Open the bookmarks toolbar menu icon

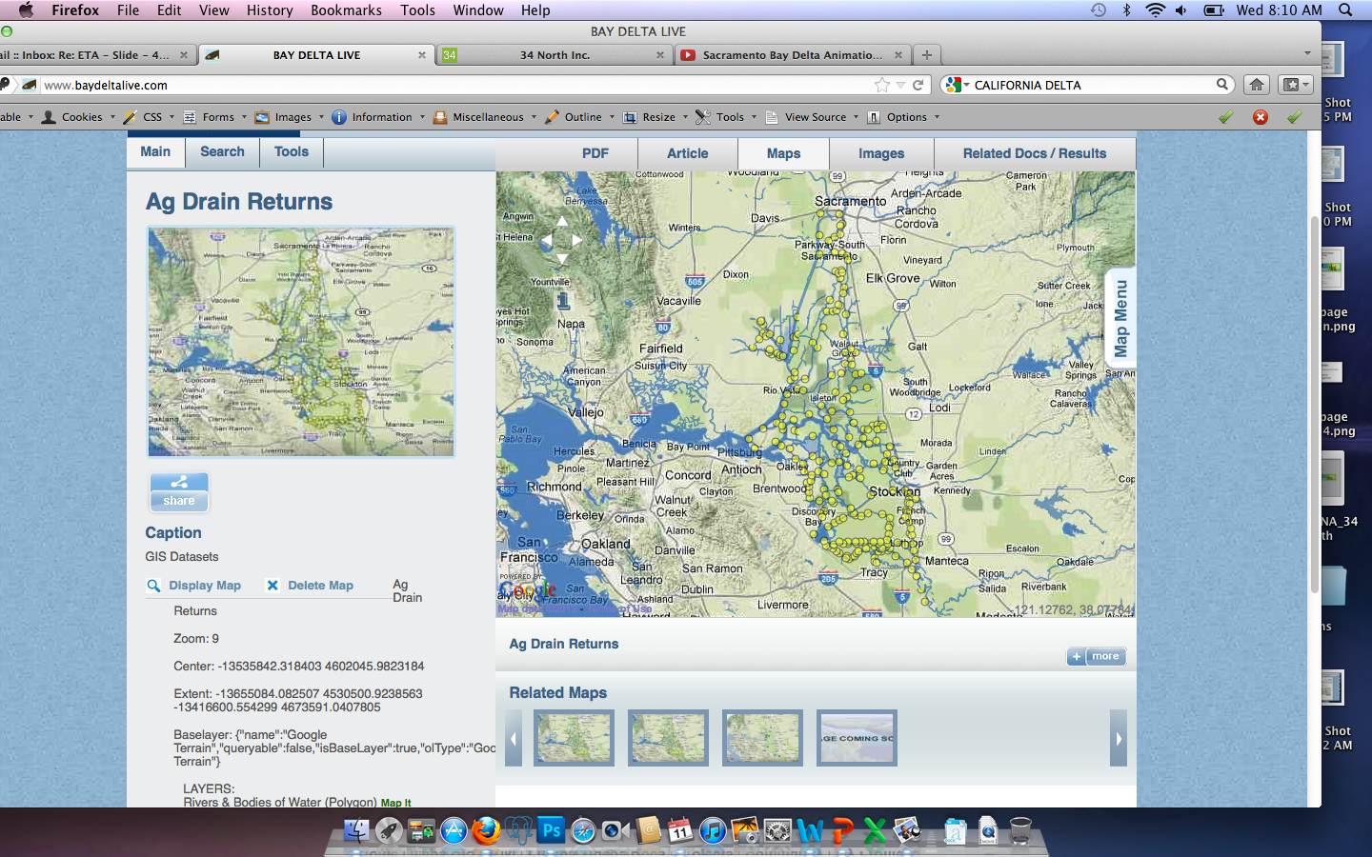1296,85
